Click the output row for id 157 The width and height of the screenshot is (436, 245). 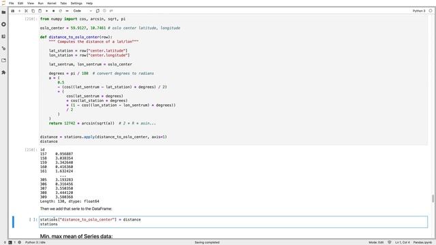(57, 154)
